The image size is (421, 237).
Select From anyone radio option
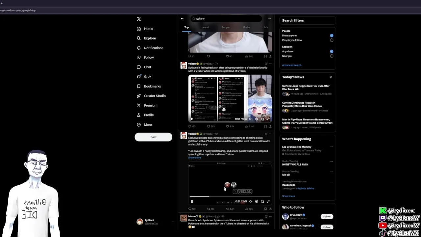tap(332, 36)
